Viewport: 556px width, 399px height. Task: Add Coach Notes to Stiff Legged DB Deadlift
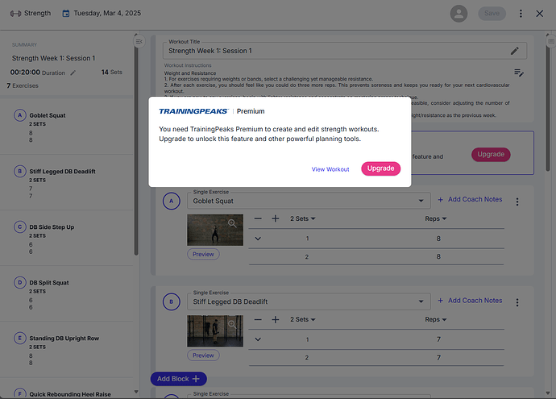click(x=470, y=301)
